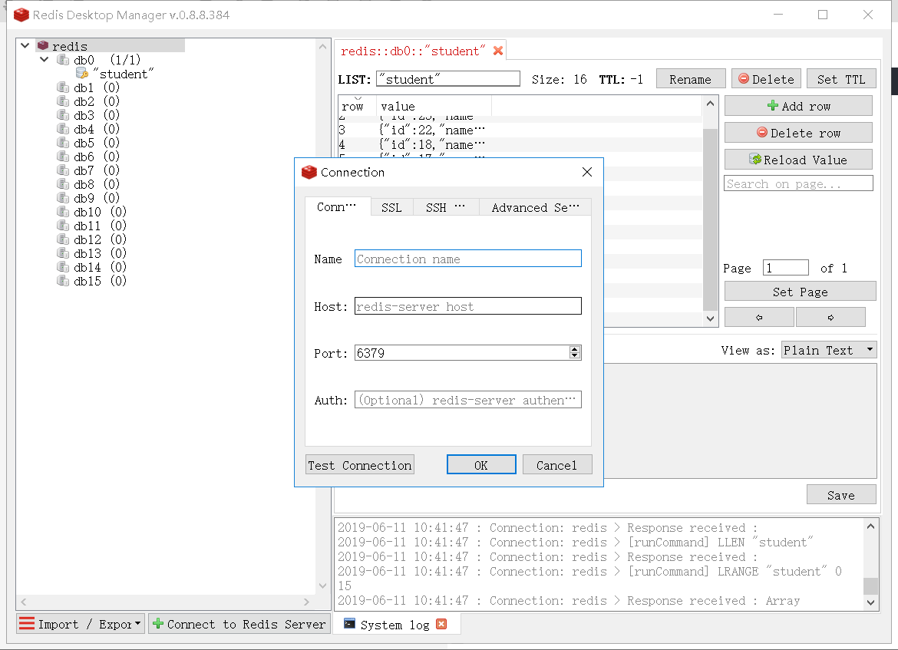Click the db5 database icon
This screenshot has width=898, height=650.
[63, 143]
